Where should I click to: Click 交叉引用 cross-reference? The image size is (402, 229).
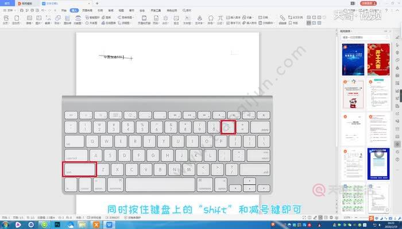pyautogui.click(x=296, y=17)
